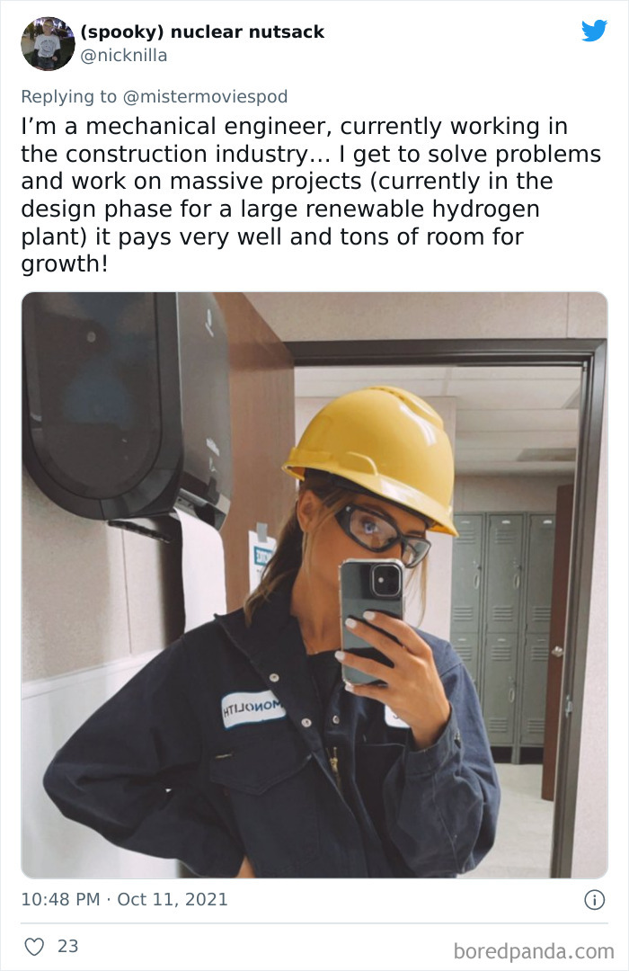This screenshot has width=629, height=971.
Task: Click the like count of 23
Action: point(68,946)
